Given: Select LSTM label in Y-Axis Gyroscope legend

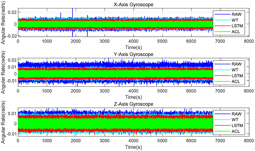Looking at the screenshot, I should click(x=237, y=76).
